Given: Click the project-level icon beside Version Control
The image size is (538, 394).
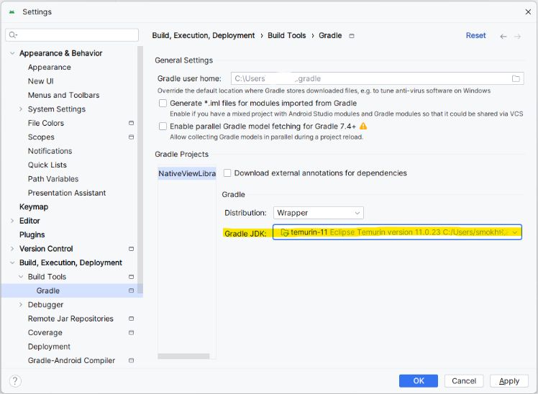Looking at the screenshot, I should pyautogui.click(x=131, y=249).
